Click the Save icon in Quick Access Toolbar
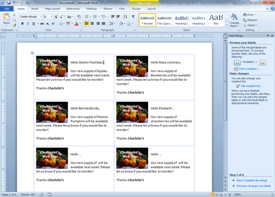The width and height of the screenshot is (275, 197). (x=9, y=3)
